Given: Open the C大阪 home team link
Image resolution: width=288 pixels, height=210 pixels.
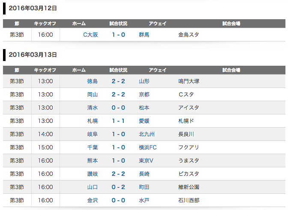Looking at the screenshot, I should 90,35.
